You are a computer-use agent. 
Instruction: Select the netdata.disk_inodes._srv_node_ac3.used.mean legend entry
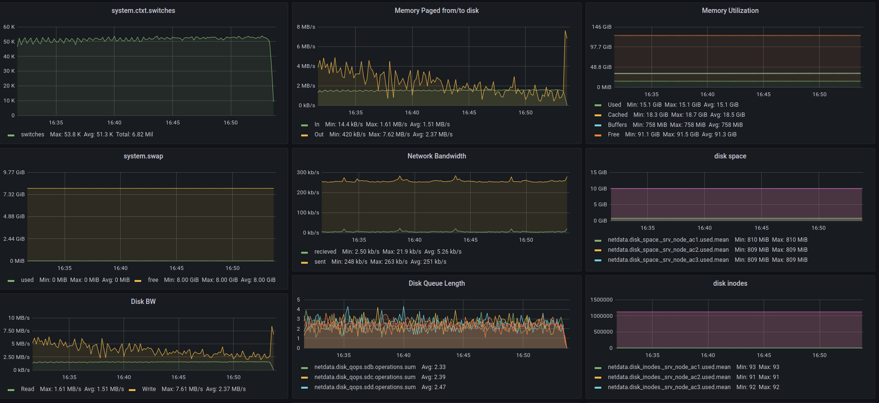669,387
